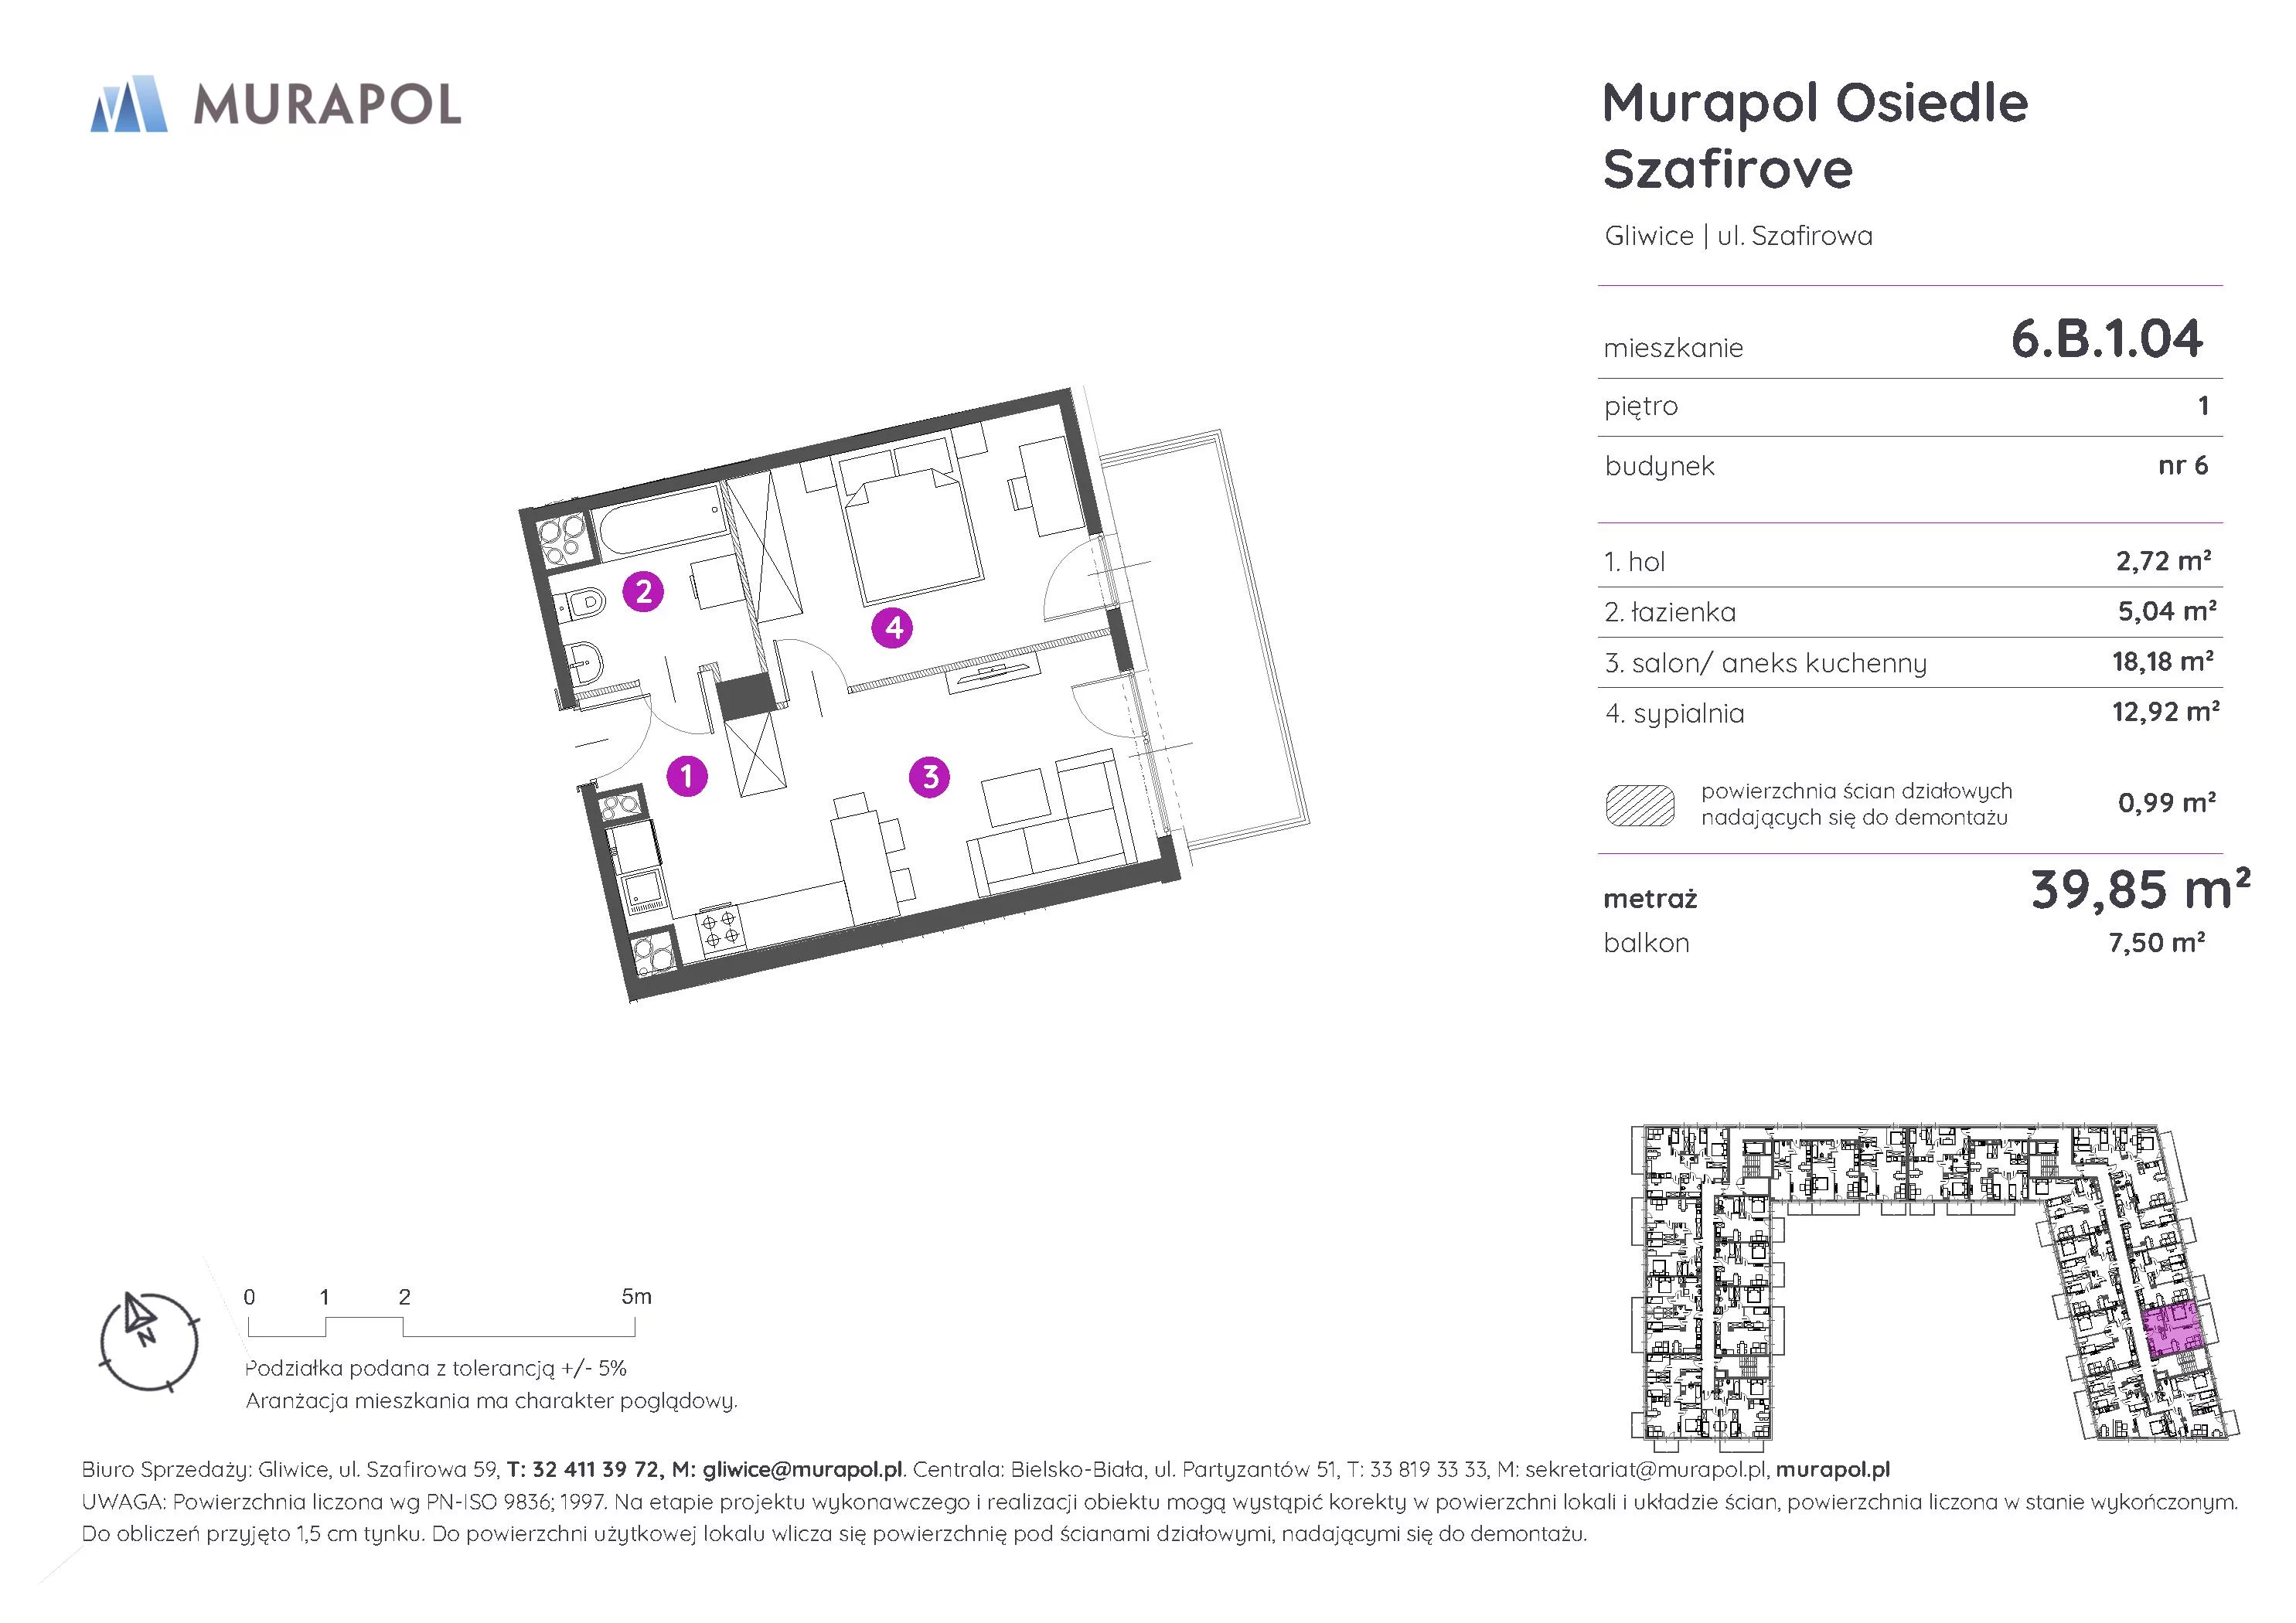Select room marker 4 (sypialnia)

click(x=892, y=628)
